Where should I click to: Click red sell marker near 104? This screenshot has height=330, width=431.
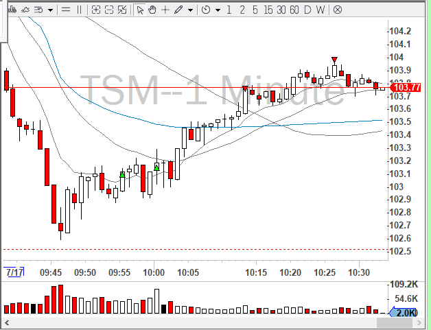tap(334, 60)
